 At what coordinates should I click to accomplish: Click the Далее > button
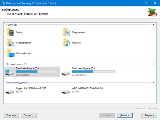pyautogui.click(x=124, y=115)
